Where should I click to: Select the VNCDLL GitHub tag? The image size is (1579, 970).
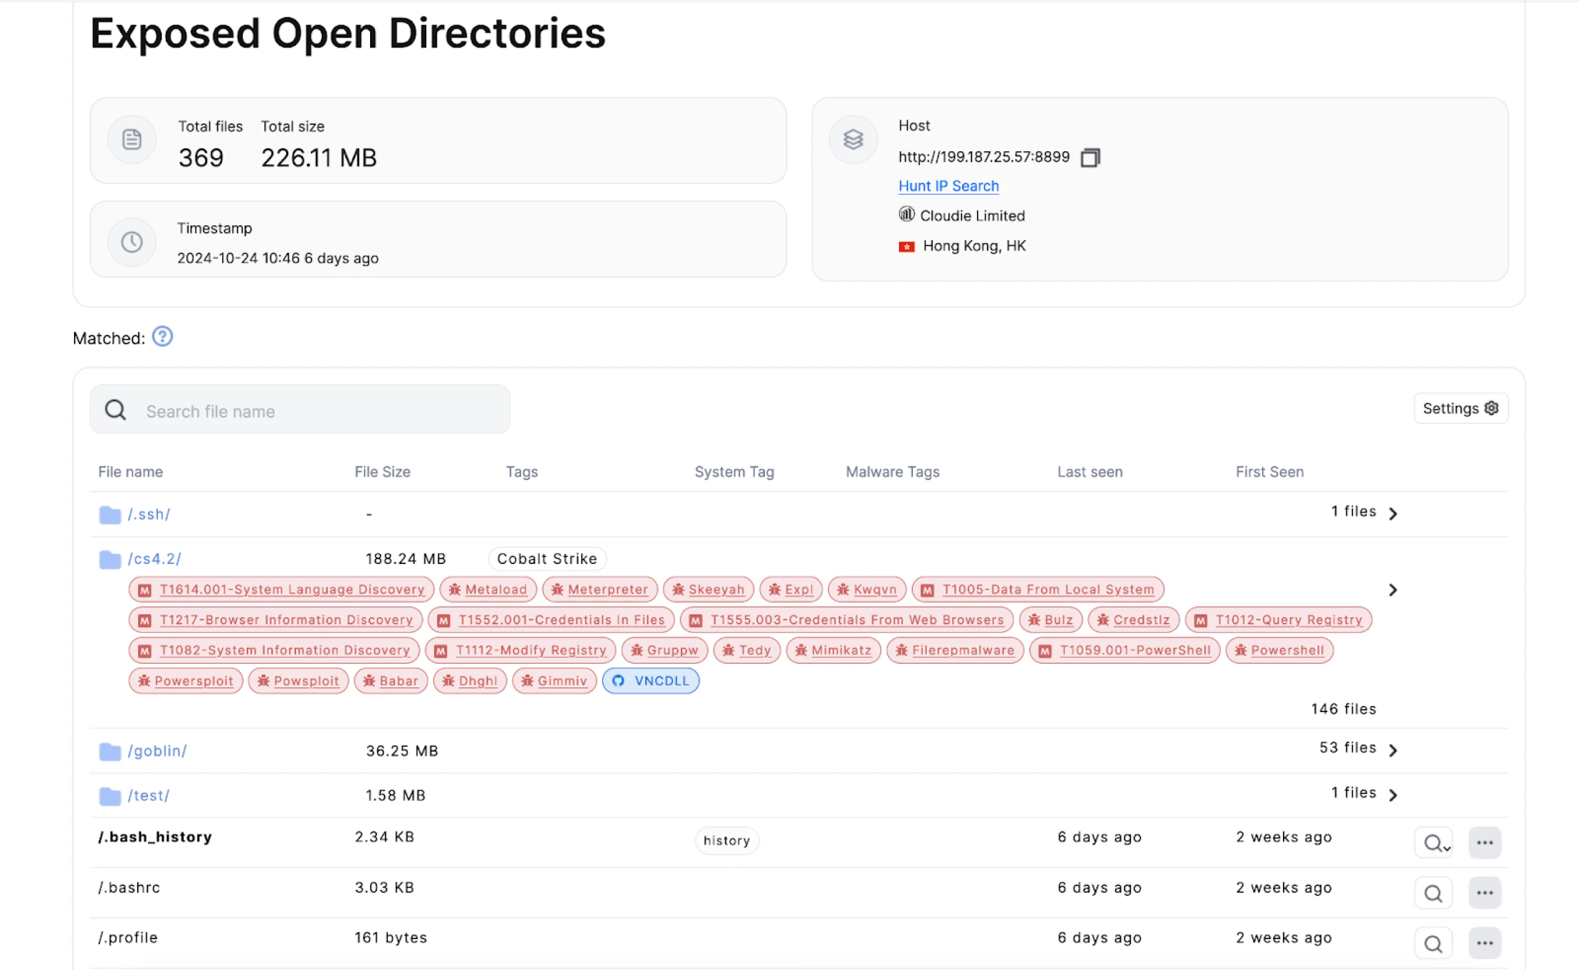[651, 681]
